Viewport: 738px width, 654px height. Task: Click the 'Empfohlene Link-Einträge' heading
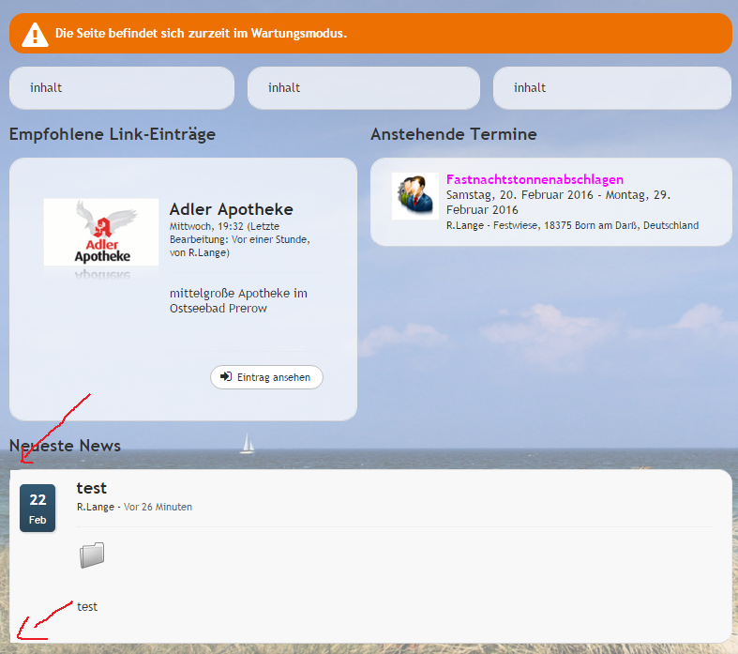point(113,134)
